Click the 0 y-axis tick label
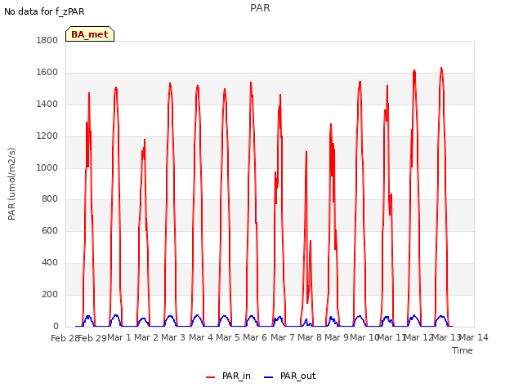Viewport: 523px width, 392px height. click(x=56, y=327)
